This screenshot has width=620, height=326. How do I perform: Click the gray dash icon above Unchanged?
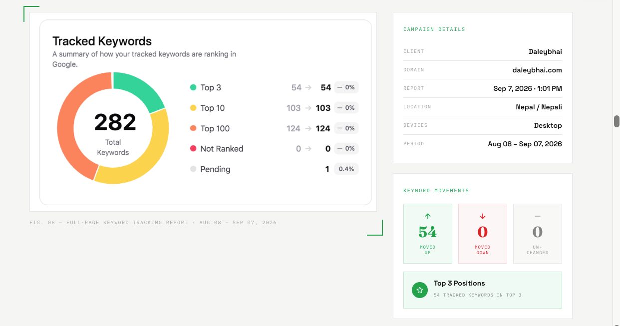[538, 216]
